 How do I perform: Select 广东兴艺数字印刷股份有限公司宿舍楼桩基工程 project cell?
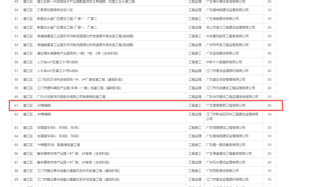(71, 97)
